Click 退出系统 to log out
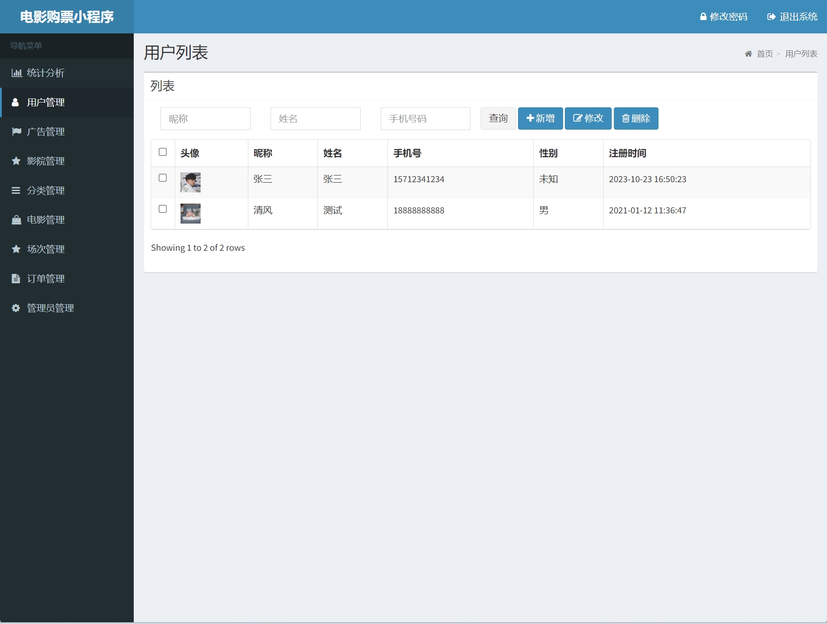827x624 pixels. [x=792, y=17]
